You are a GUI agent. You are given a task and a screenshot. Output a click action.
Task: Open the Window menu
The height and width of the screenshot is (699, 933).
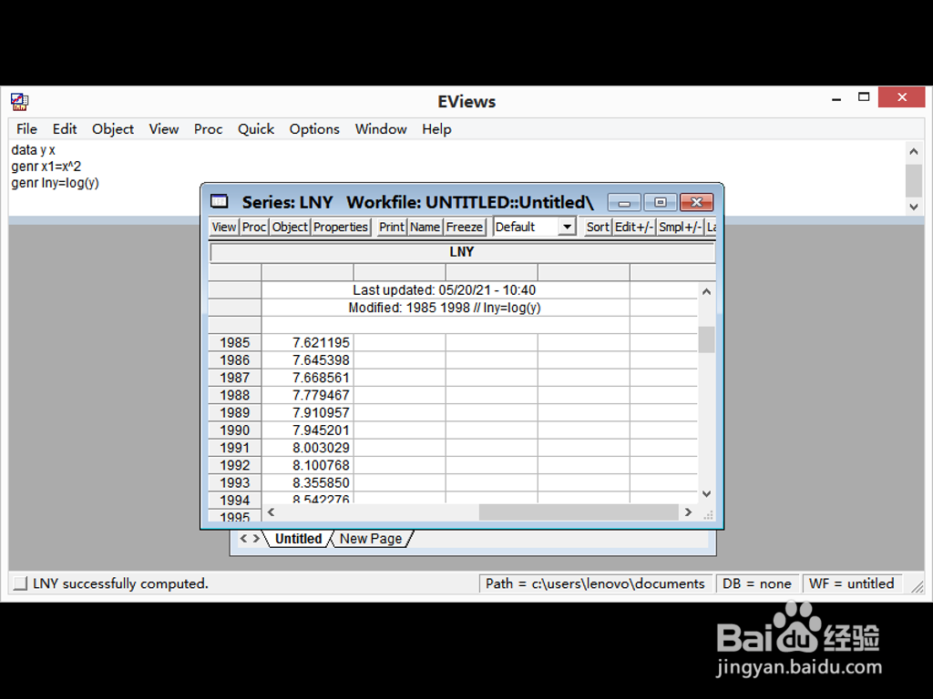(381, 129)
